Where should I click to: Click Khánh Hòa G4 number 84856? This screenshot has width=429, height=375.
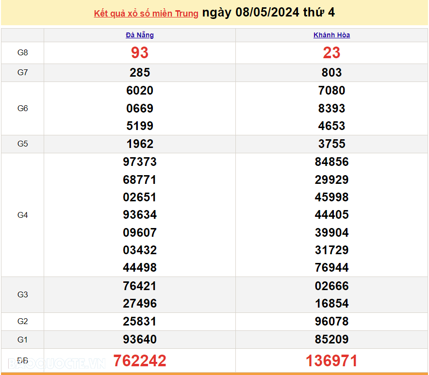point(331,162)
